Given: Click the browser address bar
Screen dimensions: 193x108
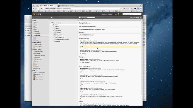Looking at the screenshot, I should pos(82,8).
